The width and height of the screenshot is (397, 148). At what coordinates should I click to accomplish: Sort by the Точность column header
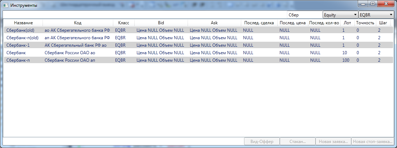click(365, 23)
